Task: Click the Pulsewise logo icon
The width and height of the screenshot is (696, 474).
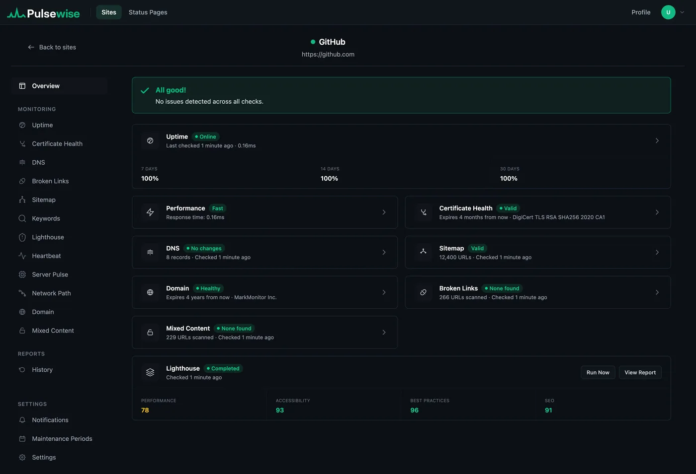Action: click(x=16, y=13)
